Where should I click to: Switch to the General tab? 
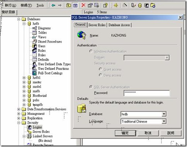click(x=80, y=24)
